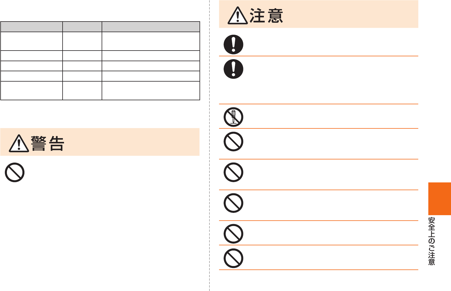Click the warning triangle beside the 警告 heading
This screenshot has width=451, height=291.
[x=19, y=143]
